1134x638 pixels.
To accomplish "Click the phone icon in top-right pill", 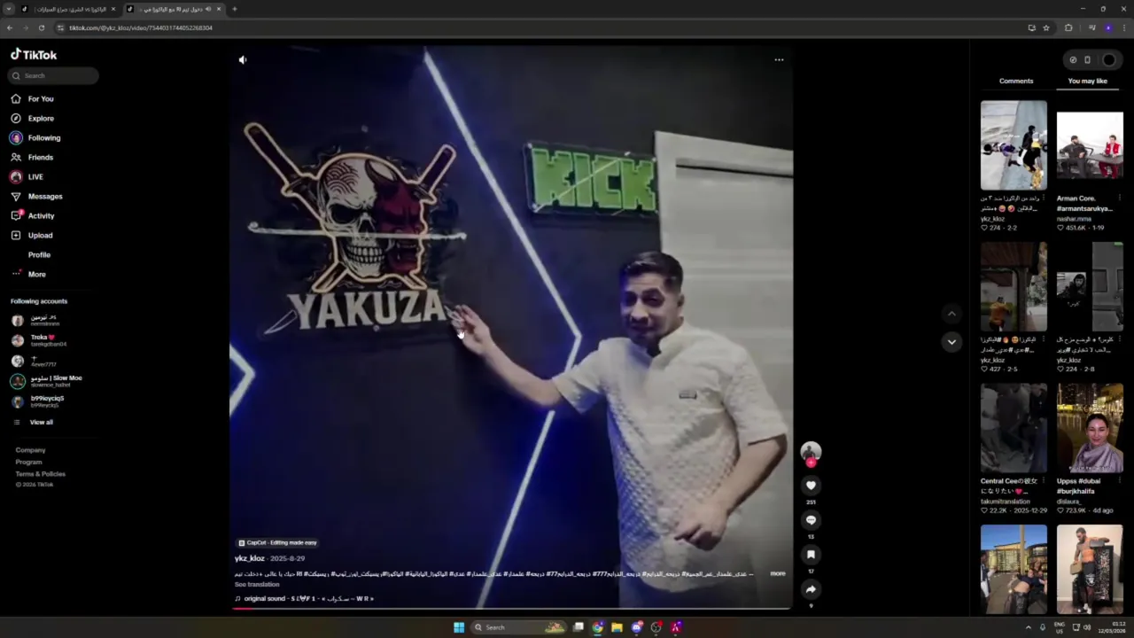I will (1087, 60).
